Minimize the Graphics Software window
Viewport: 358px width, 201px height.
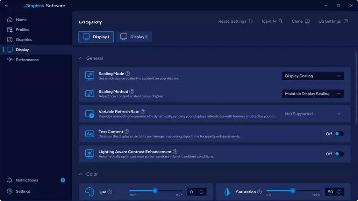tap(325, 6)
